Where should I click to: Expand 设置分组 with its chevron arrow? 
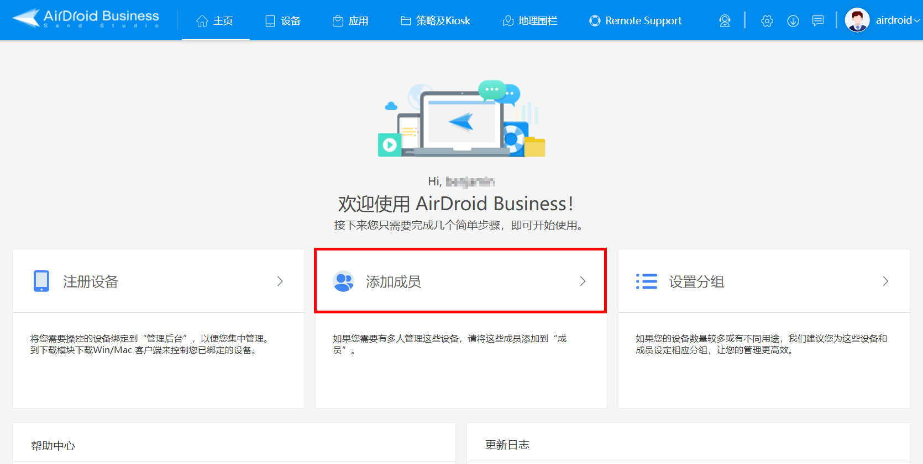click(x=885, y=281)
